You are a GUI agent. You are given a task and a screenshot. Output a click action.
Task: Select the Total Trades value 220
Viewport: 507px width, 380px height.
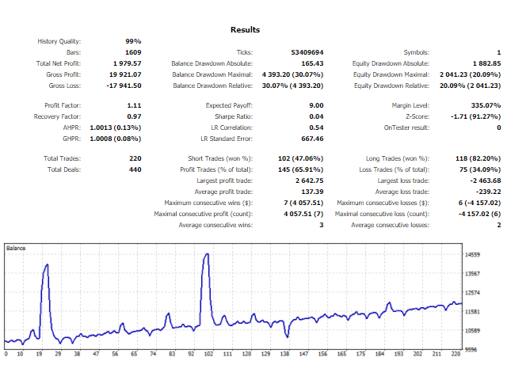135,159
